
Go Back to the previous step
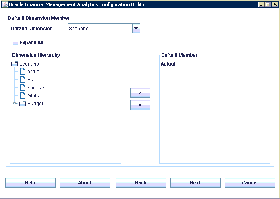[x=141, y=183]
